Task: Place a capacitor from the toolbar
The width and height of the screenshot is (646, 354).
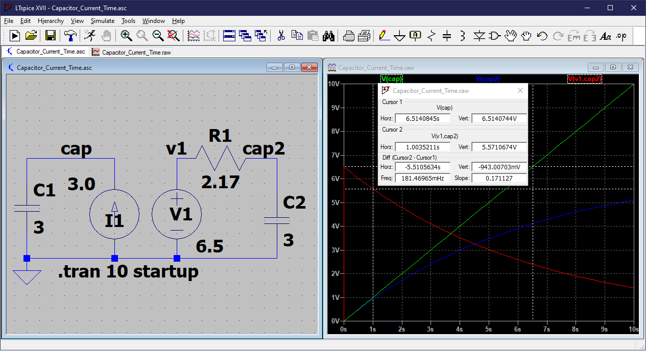Action: (447, 36)
